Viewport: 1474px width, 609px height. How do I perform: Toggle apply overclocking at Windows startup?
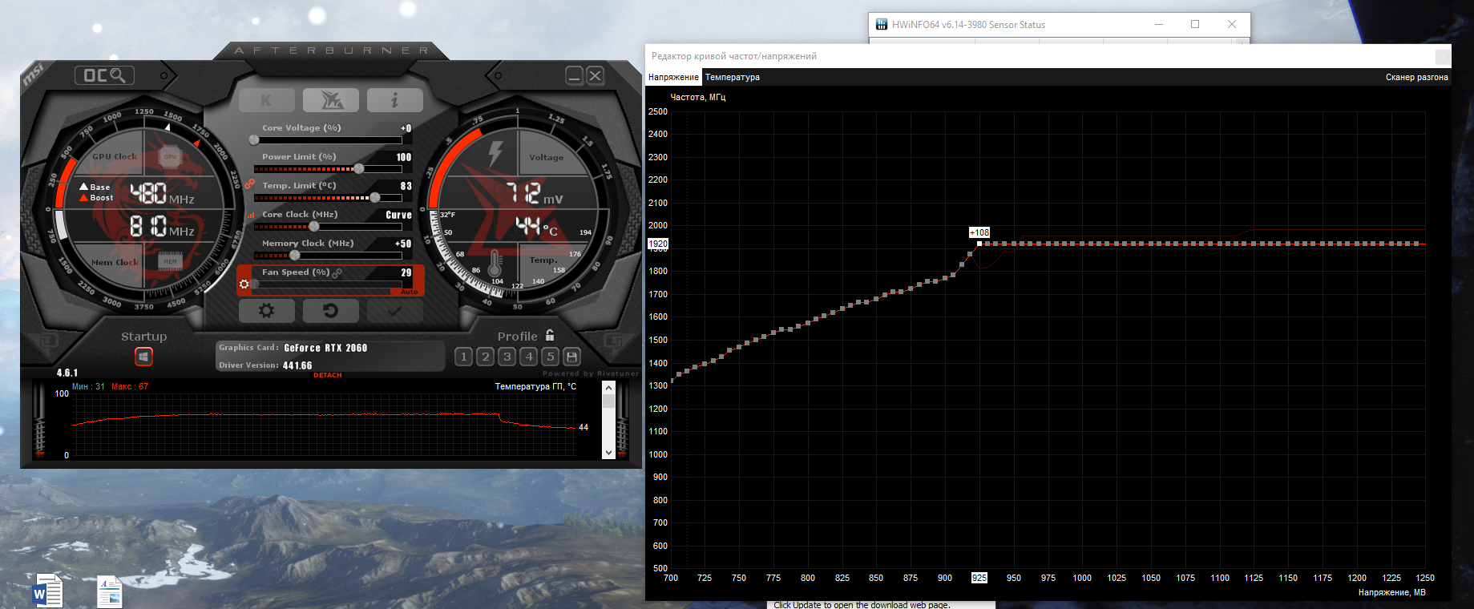[x=143, y=357]
